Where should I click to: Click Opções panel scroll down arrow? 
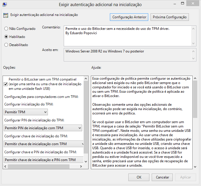pos(86,162)
